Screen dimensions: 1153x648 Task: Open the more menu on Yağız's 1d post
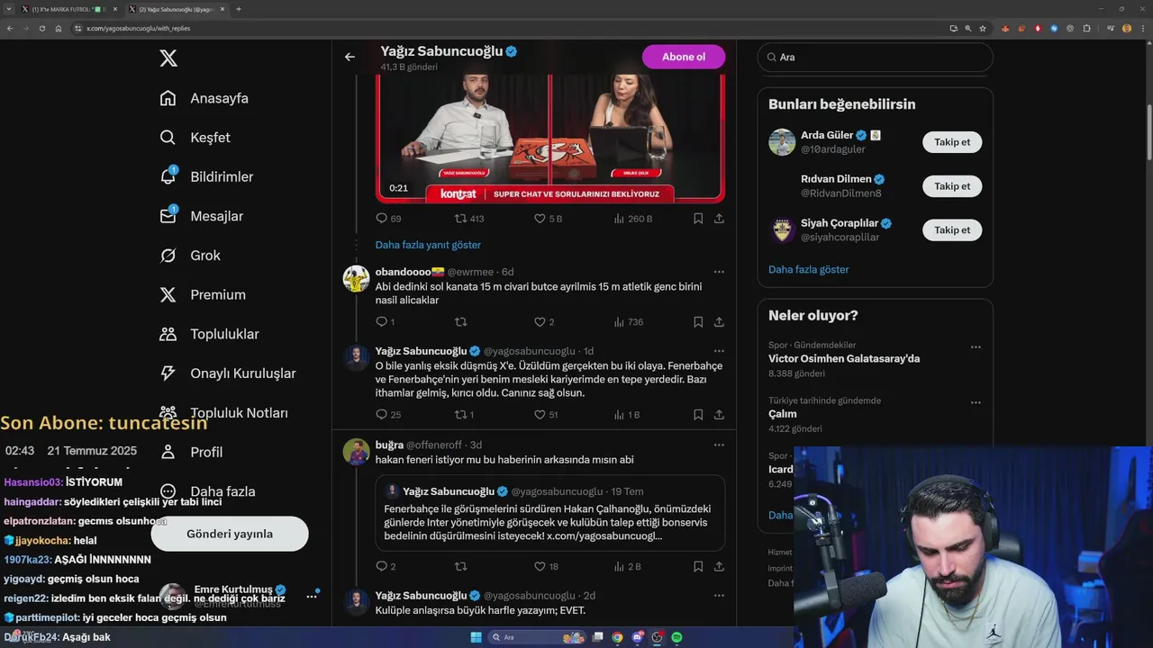pyautogui.click(x=719, y=351)
